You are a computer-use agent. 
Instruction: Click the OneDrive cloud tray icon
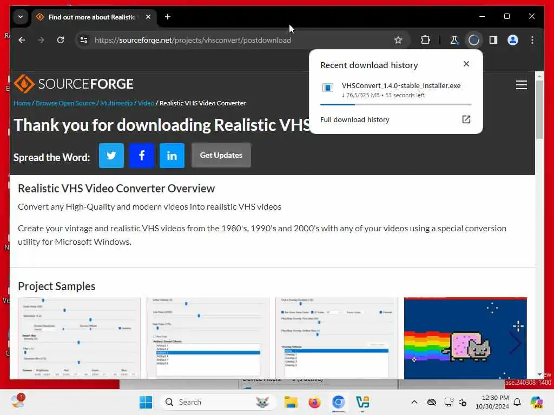[431, 402]
